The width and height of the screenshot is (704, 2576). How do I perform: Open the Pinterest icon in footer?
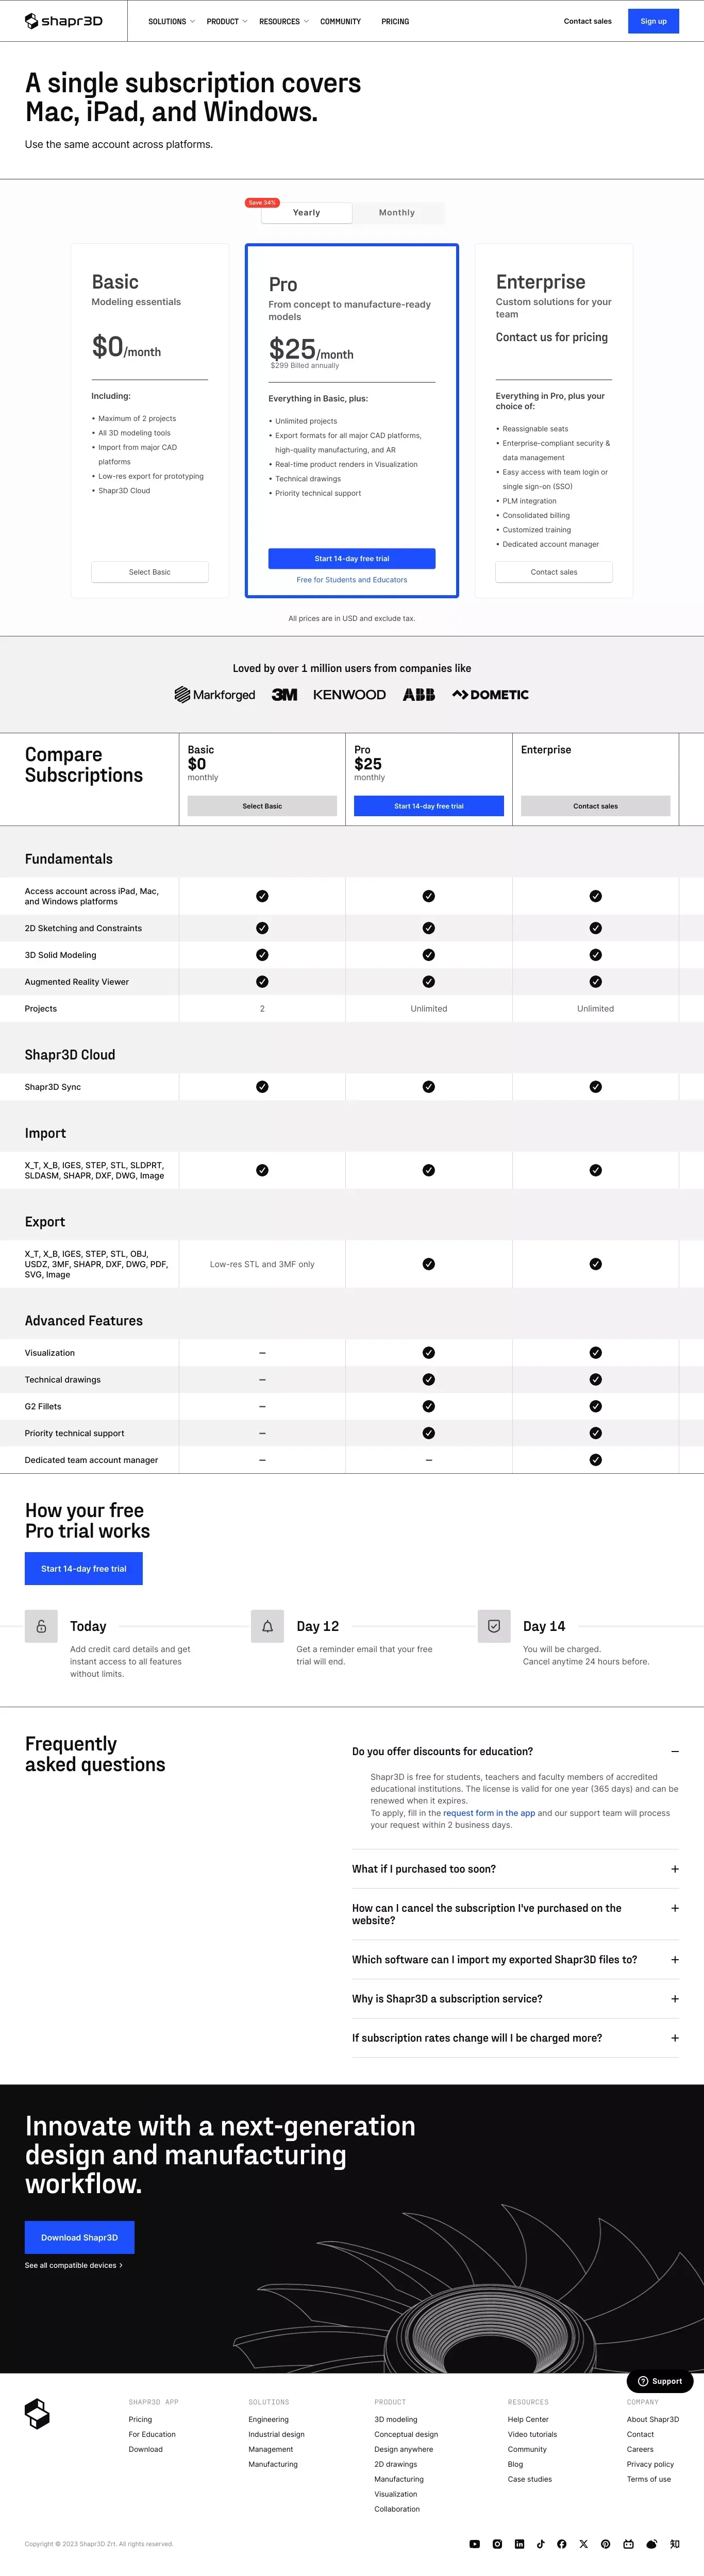(606, 2543)
